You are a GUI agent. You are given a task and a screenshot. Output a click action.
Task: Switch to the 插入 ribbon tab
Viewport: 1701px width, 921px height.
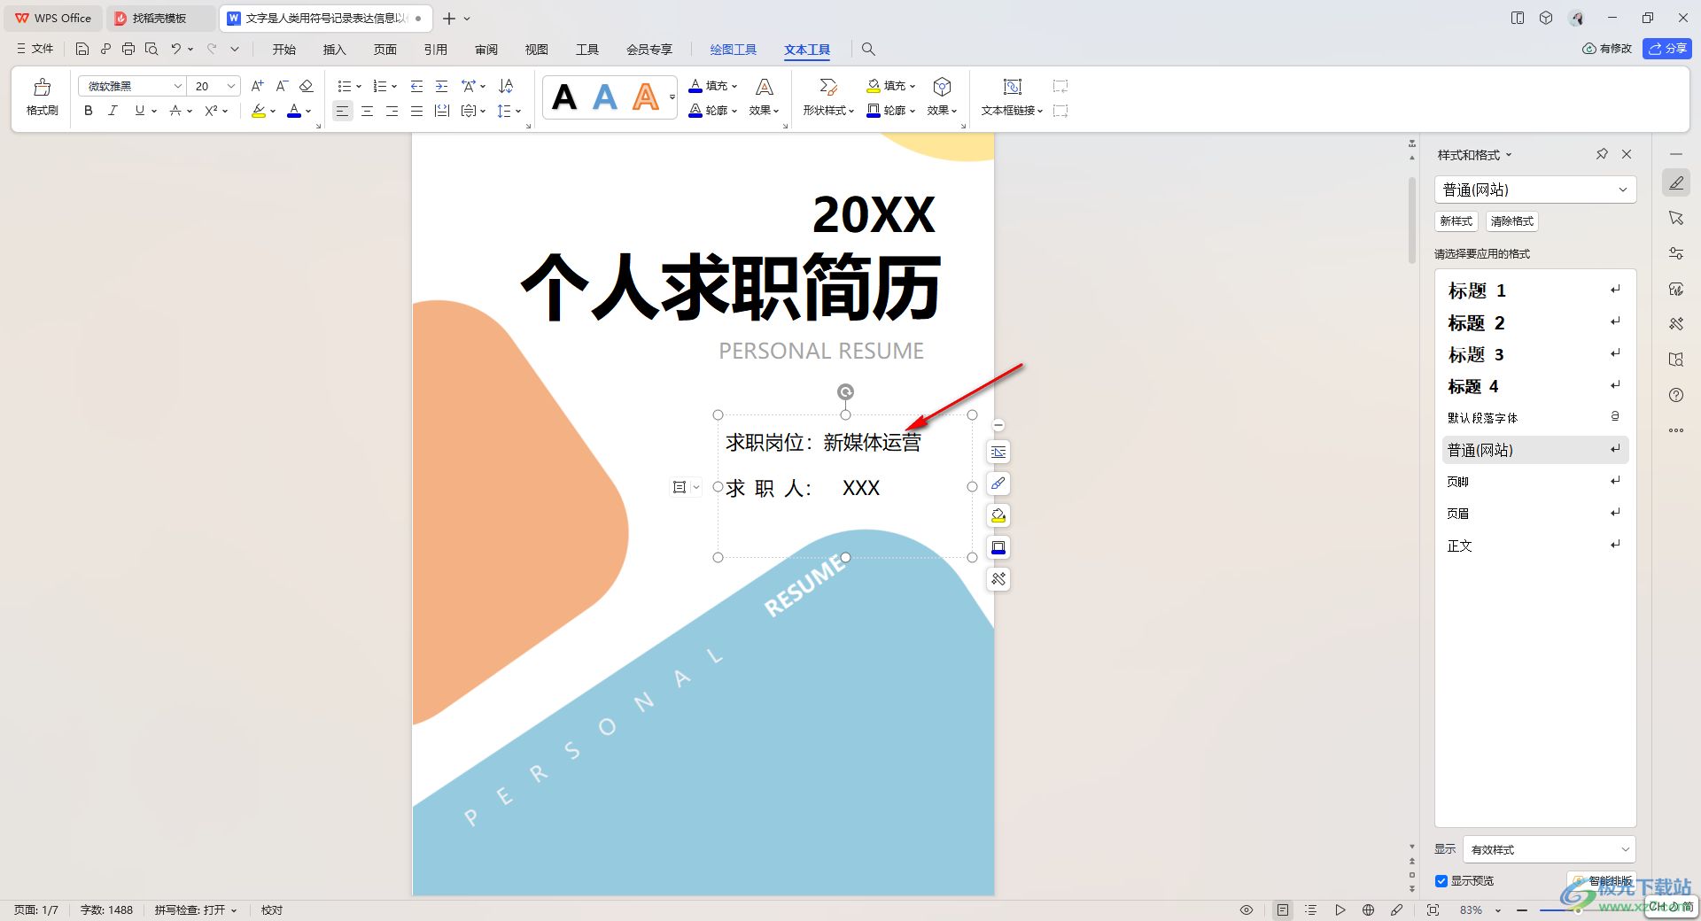(x=335, y=50)
